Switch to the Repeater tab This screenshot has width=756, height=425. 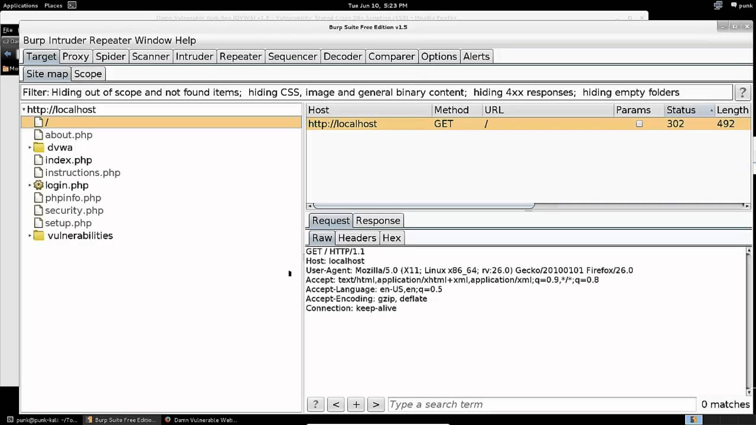tap(240, 56)
